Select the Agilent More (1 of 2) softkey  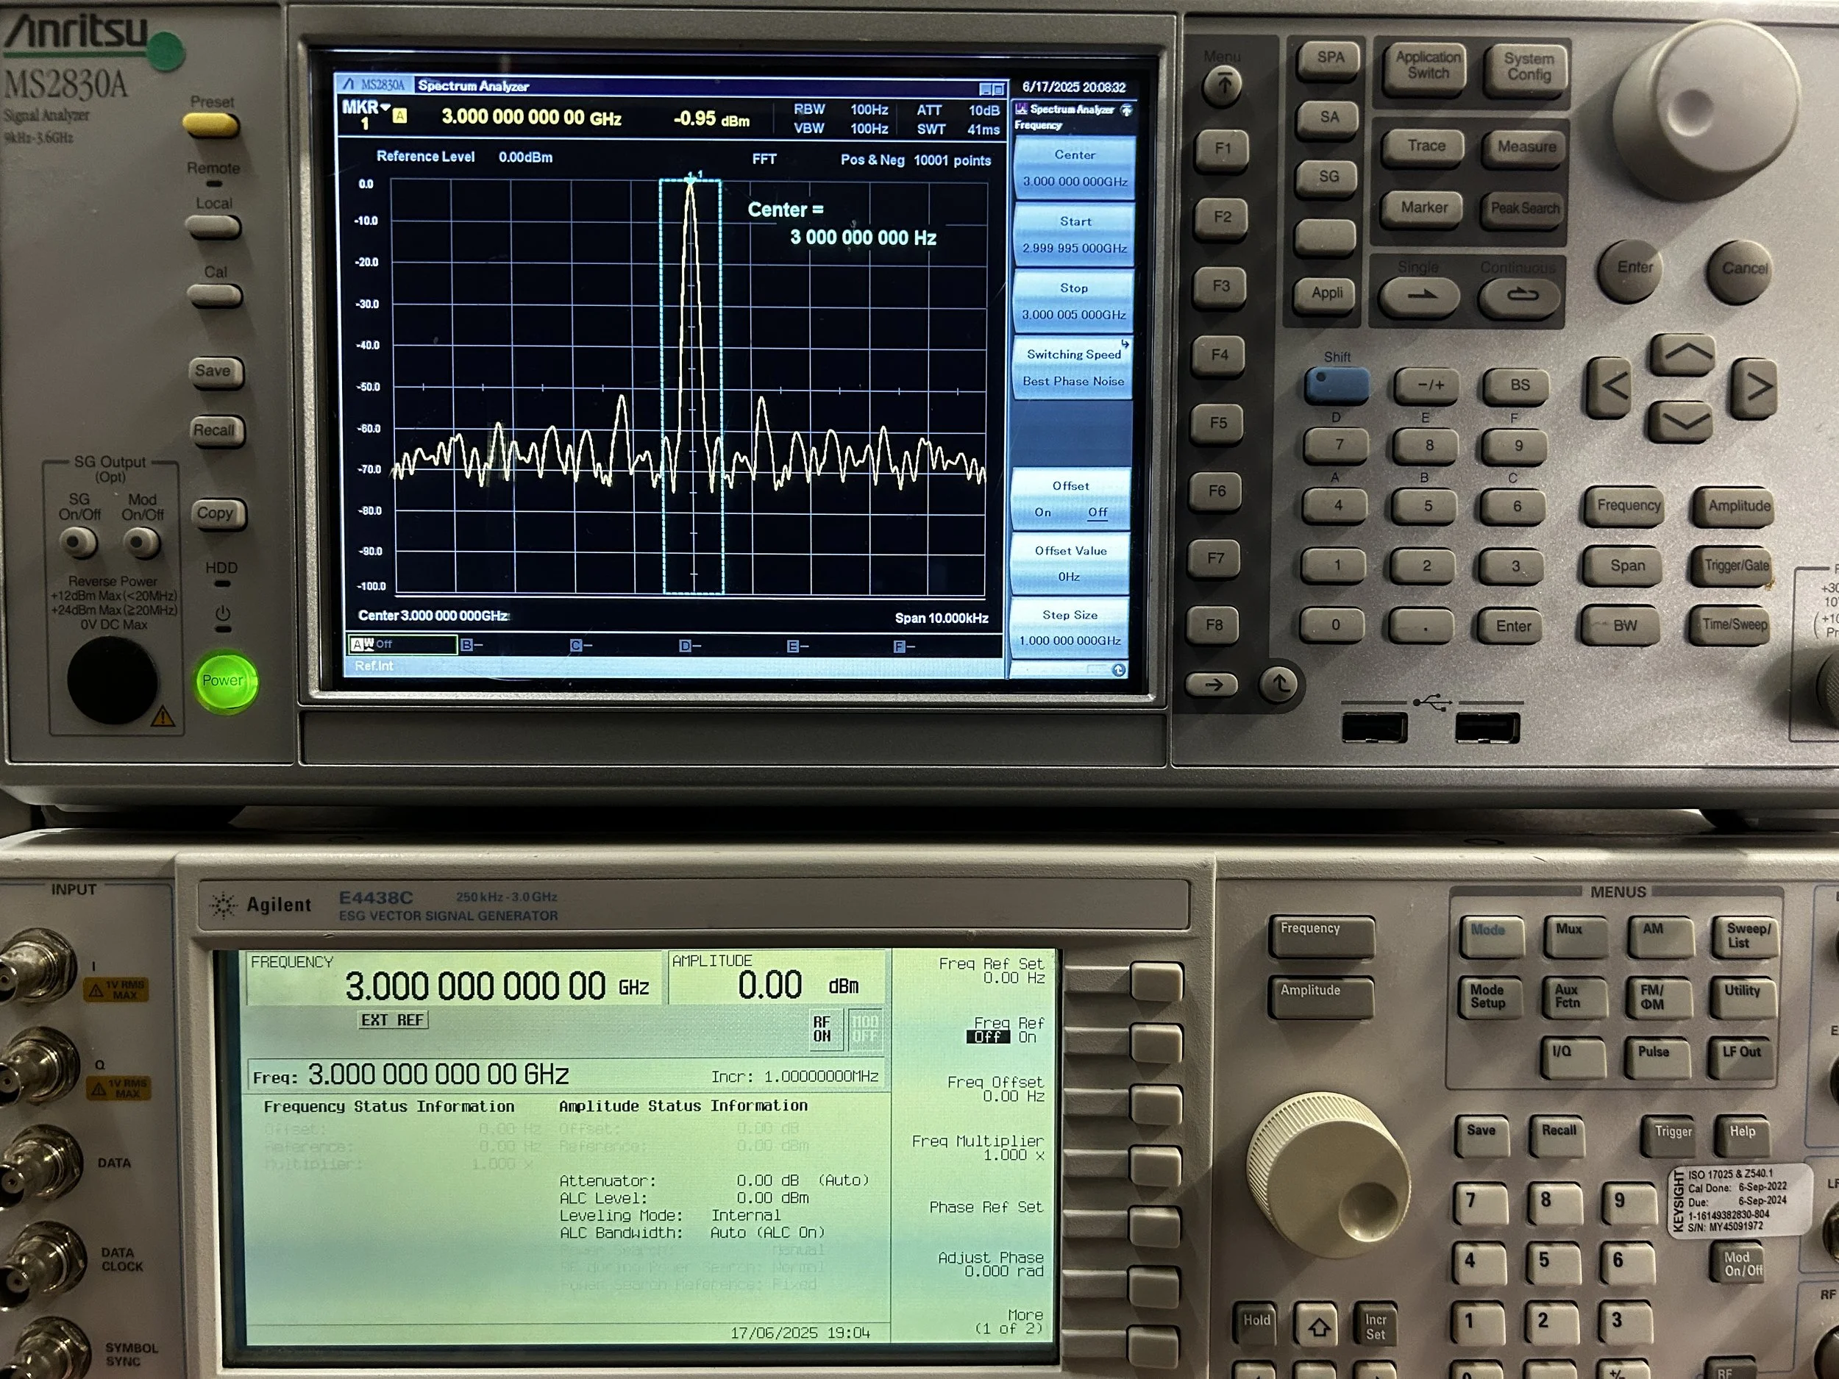pos(1009,1322)
